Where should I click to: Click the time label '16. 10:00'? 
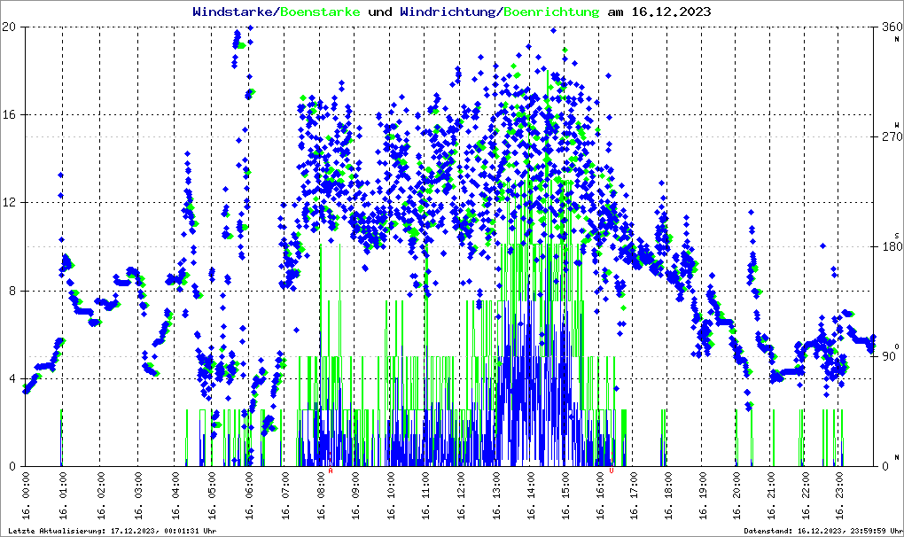pyautogui.click(x=391, y=495)
